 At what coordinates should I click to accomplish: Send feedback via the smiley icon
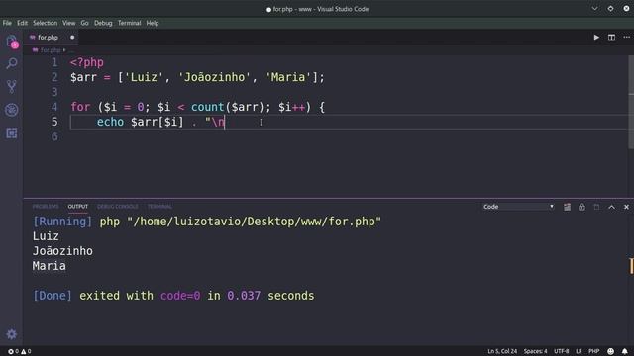[610, 351]
